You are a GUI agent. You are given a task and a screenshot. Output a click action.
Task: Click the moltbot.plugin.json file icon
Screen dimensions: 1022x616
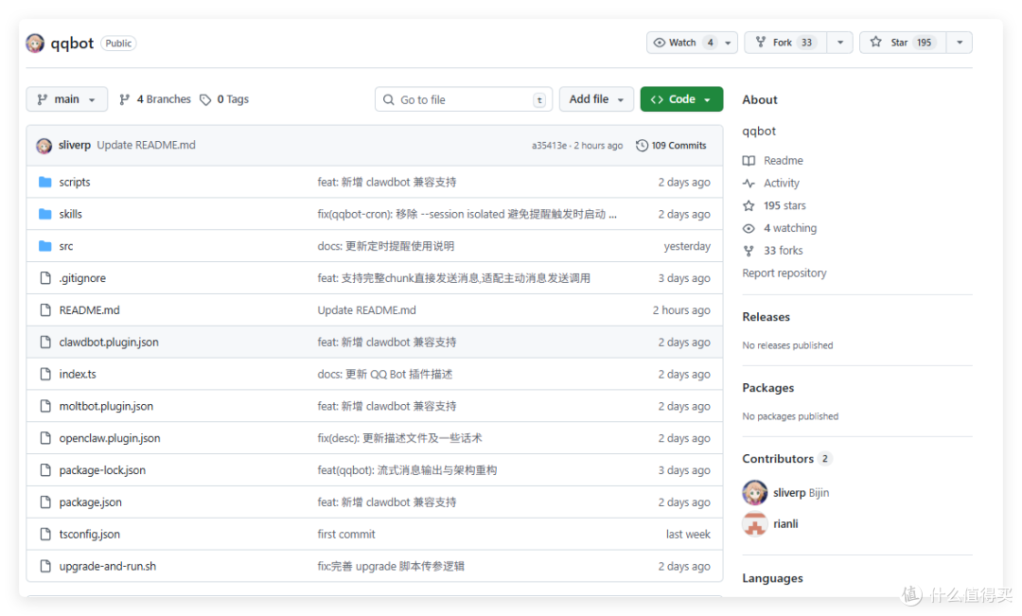45,405
